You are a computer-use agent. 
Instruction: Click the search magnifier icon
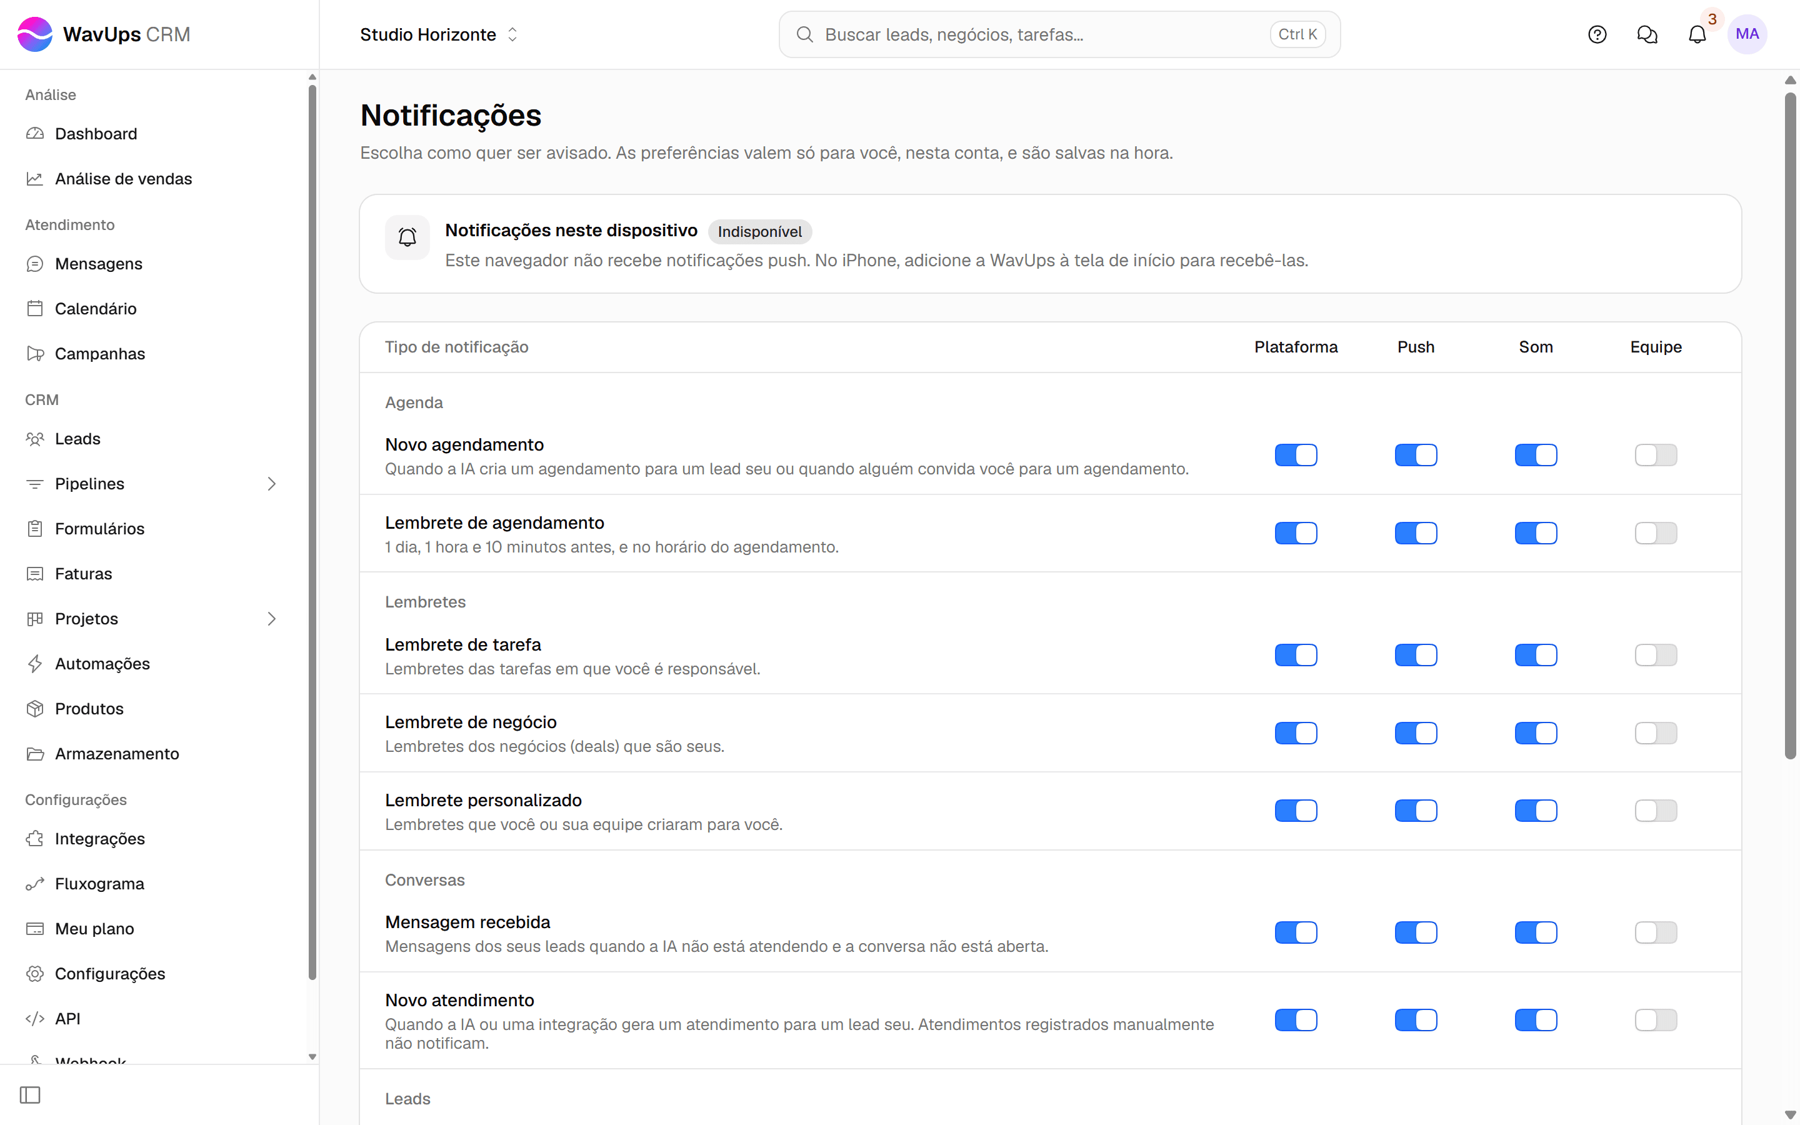pos(804,34)
